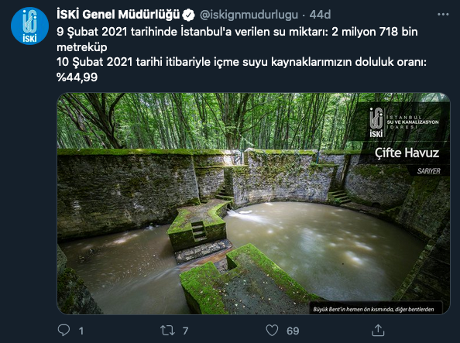The width and height of the screenshot is (460, 343).
Task: Retweet using the retweet arrows icon
Action: click(167, 331)
